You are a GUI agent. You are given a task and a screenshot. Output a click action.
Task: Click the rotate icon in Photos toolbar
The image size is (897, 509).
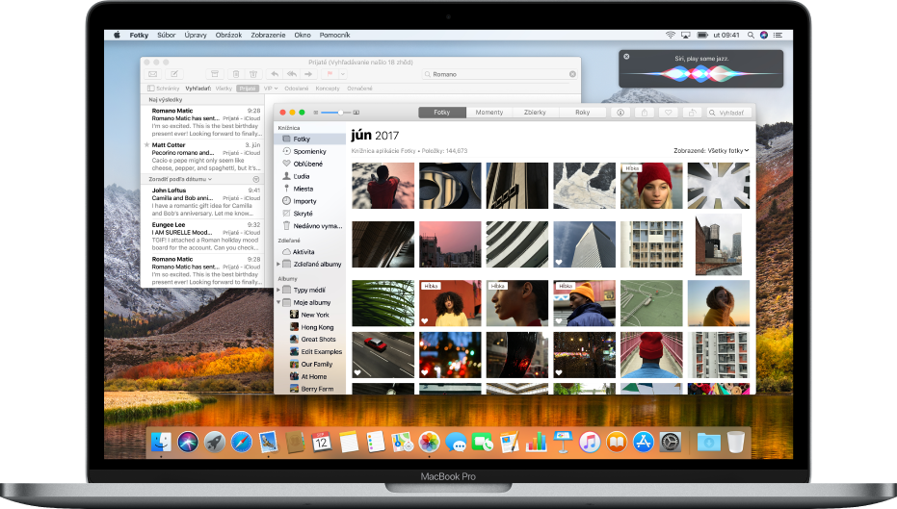pos(692,113)
